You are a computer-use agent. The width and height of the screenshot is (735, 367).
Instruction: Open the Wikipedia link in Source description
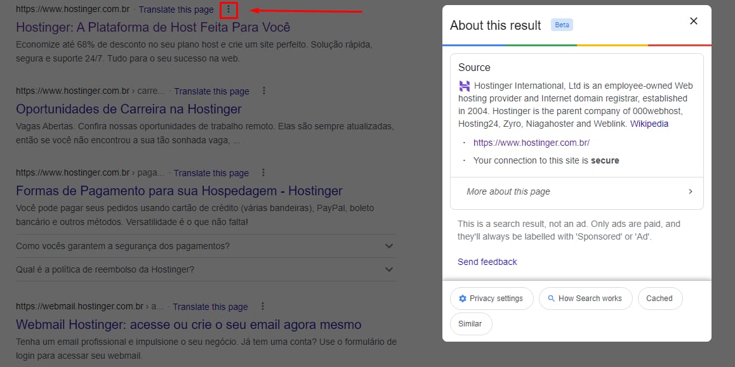point(649,124)
